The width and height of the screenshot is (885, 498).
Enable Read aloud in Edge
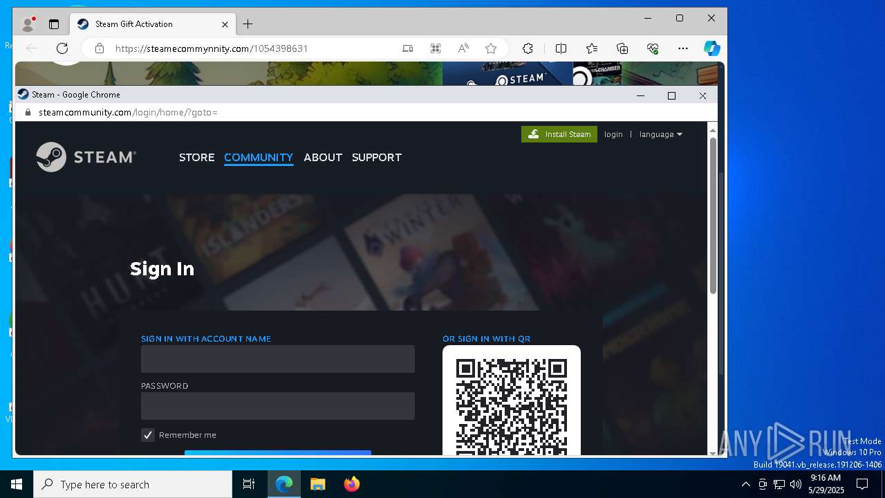(x=463, y=48)
